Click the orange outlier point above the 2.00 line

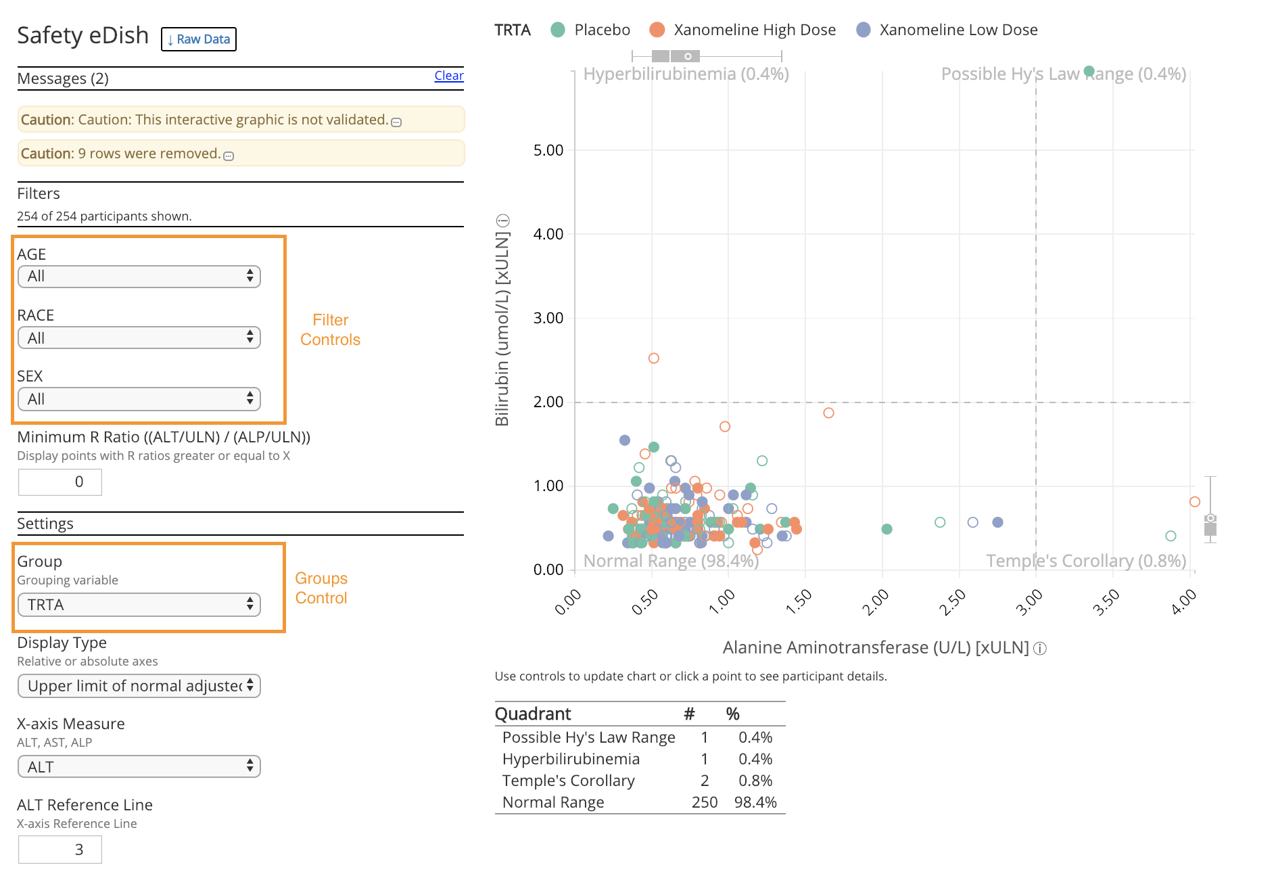point(653,356)
